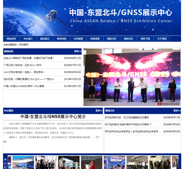Open the exhibition hall interior thumbnail
Viewport: 183px width, 169px height.
23,163
